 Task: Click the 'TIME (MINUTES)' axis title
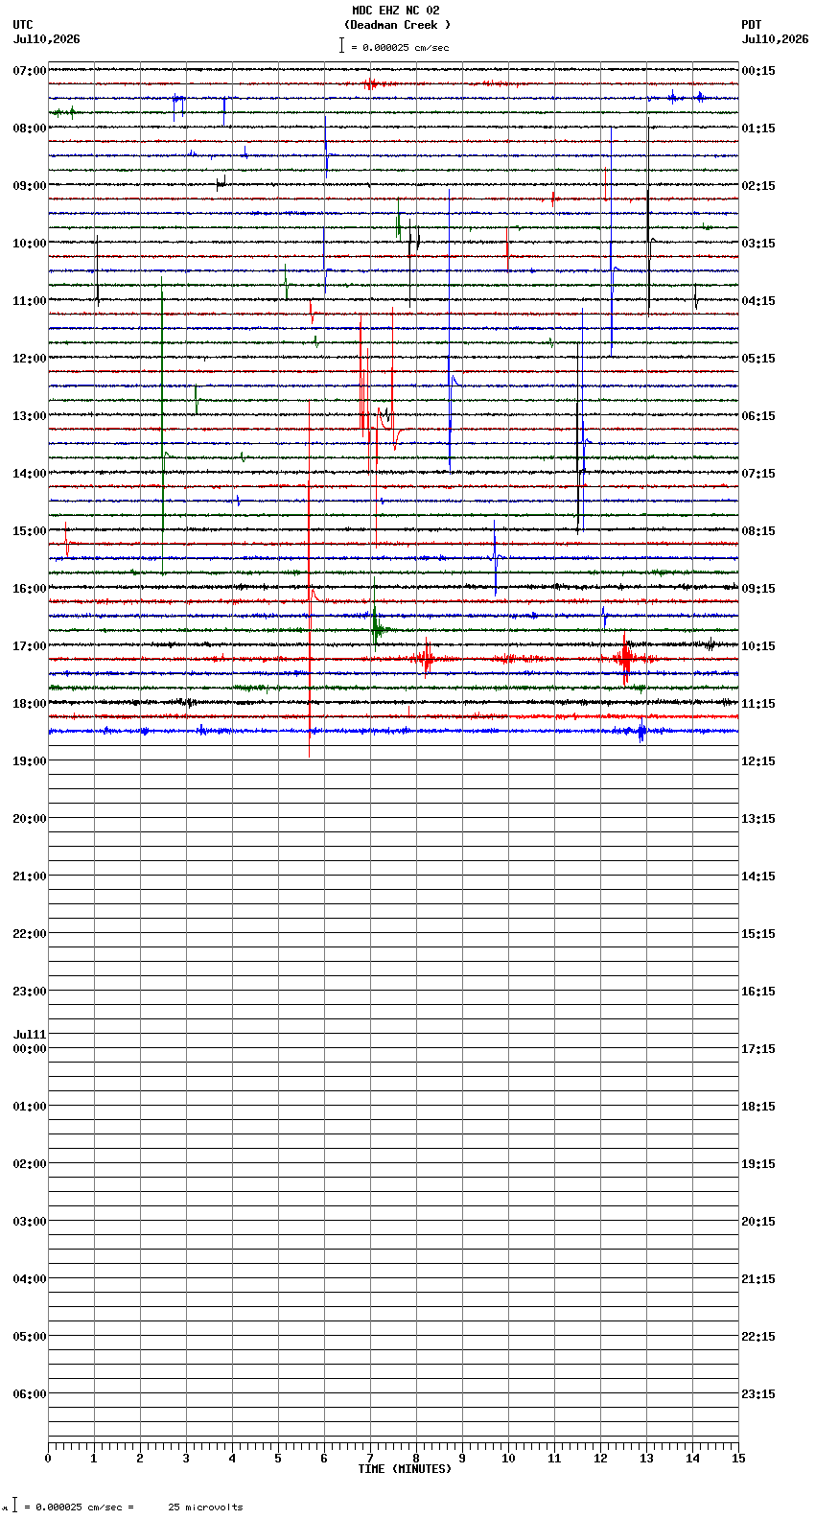pos(405,1469)
